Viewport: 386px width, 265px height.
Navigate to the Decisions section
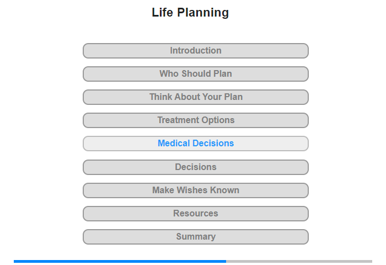[x=195, y=167]
